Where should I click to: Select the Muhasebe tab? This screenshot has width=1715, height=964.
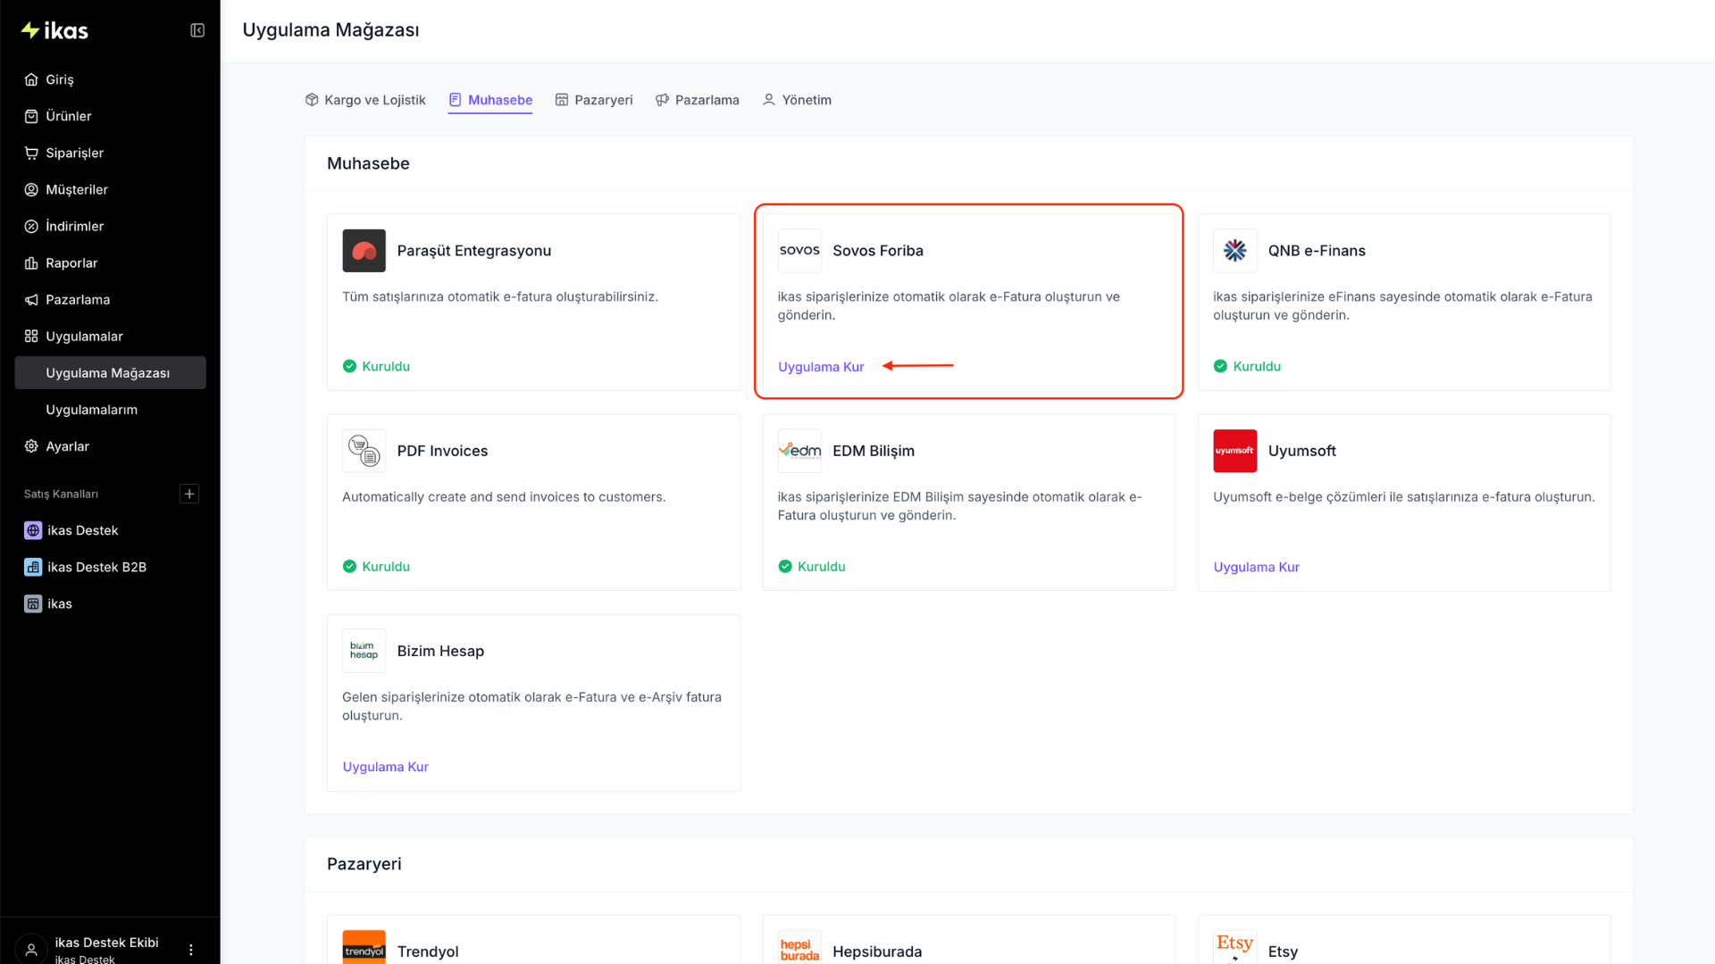(x=490, y=100)
